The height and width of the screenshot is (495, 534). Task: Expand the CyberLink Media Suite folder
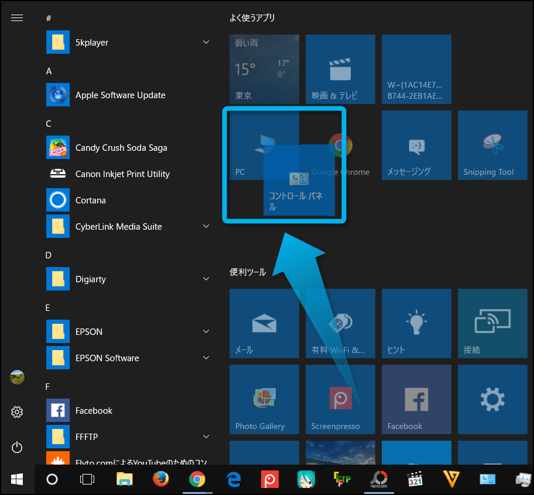206,227
